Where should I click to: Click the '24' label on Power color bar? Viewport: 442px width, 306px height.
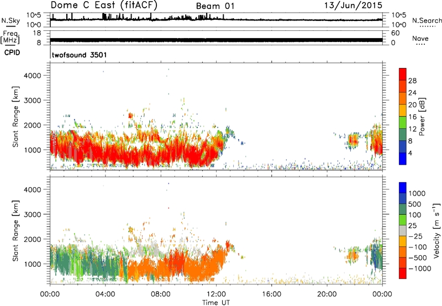point(412,93)
